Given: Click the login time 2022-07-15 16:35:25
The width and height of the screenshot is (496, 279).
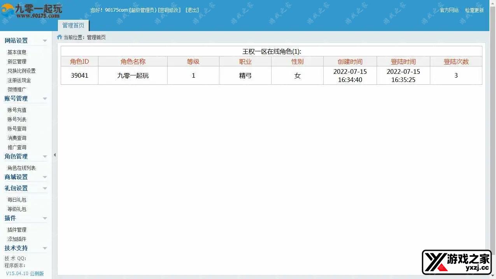Looking at the screenshot, I should 403,75.
